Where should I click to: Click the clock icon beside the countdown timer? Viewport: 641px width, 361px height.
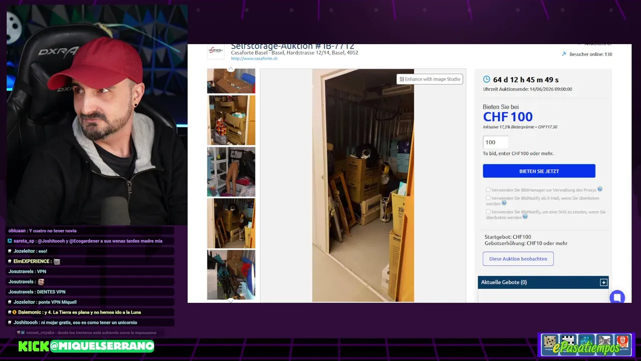486,79
